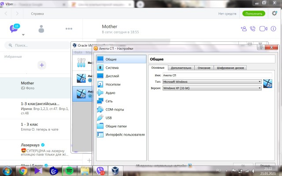282x176 pixels.
Task: Open the COM-порты settings category
Action: tap(122, 110)
